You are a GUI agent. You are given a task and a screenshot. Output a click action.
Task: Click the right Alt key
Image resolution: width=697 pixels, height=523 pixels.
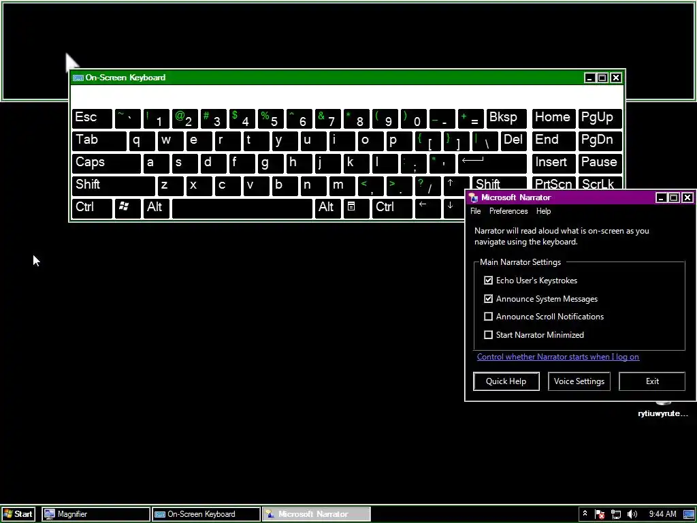(328, 208)
